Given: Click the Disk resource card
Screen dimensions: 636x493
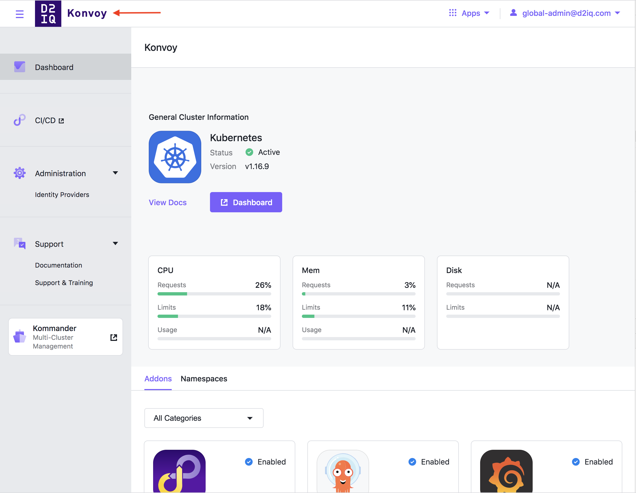Looking at the screenshot, I should tap(503, 302).
